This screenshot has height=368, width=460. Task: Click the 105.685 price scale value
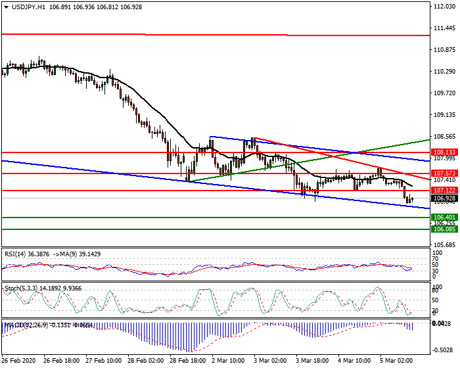click(x=445, y=244)
